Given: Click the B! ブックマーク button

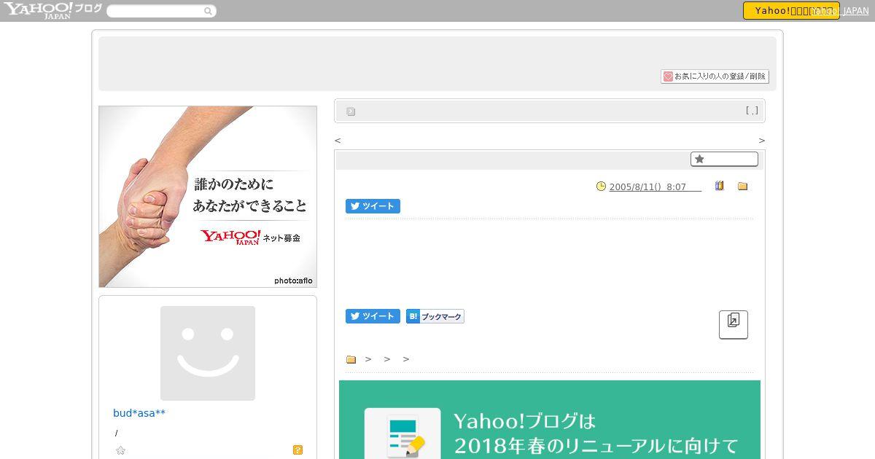Looking at the screenshot, I should tap(435, 316).
